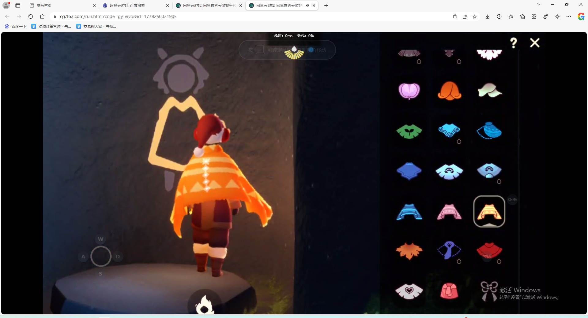Open the 百度一下 bookmark

16,27
